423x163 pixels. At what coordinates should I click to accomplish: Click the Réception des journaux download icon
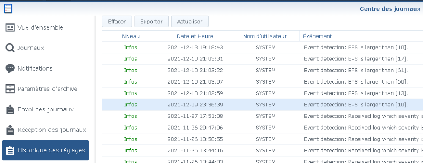tap(10, 130)
